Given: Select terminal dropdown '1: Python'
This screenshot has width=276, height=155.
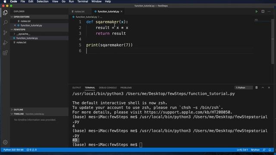Looking at the screenshot, I should 244,87.
